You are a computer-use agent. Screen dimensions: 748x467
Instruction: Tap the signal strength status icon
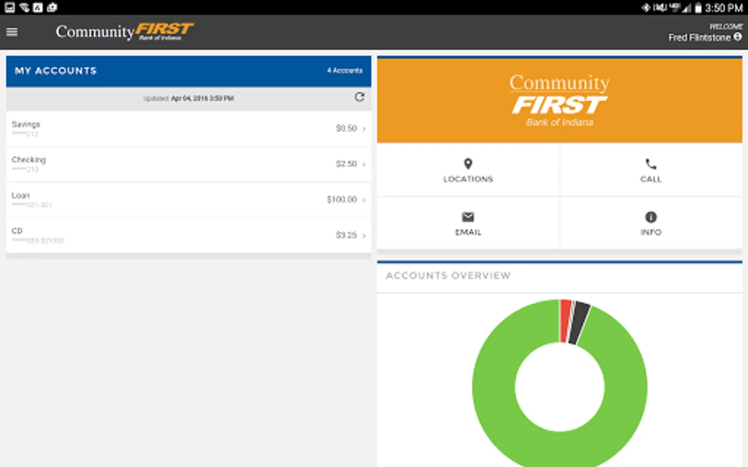[x=687, y=8]
